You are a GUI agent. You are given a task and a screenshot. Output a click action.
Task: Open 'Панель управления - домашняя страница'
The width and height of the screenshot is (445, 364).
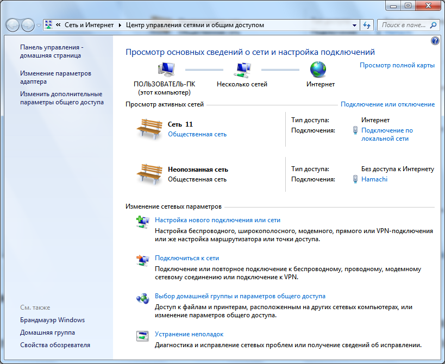click(52, 52)
